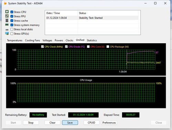The image size is (172, 130).
Task: Click the disk drive icon beside Stress local disks
Action: (7, 29)
